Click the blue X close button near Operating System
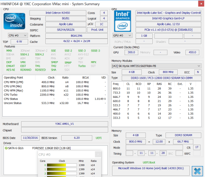The image size is (205, 177). (x=197, y=171)
